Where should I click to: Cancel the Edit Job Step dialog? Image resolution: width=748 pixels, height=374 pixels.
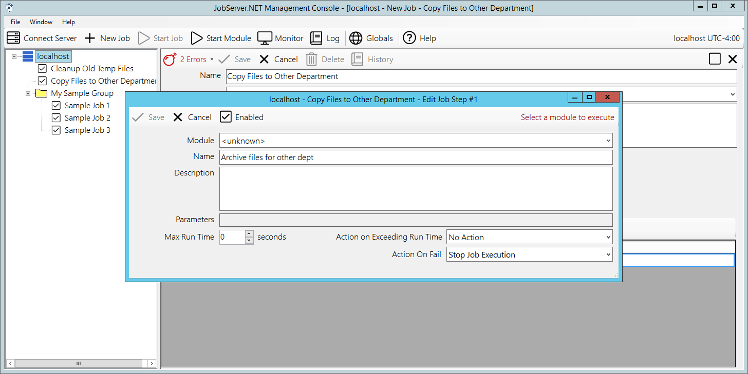pos(192,117)
